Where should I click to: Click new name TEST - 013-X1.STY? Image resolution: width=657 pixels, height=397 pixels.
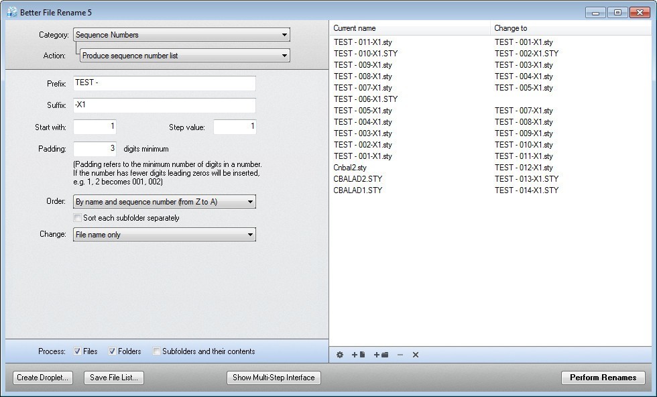click(x=526, y=178)
